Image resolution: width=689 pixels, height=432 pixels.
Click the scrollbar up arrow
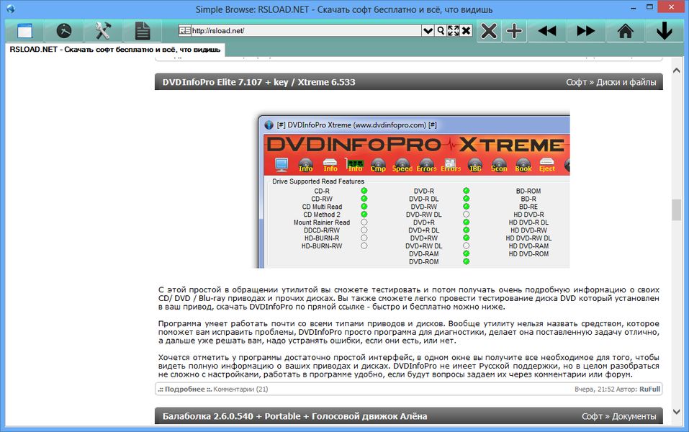click(x=676, y=71)
